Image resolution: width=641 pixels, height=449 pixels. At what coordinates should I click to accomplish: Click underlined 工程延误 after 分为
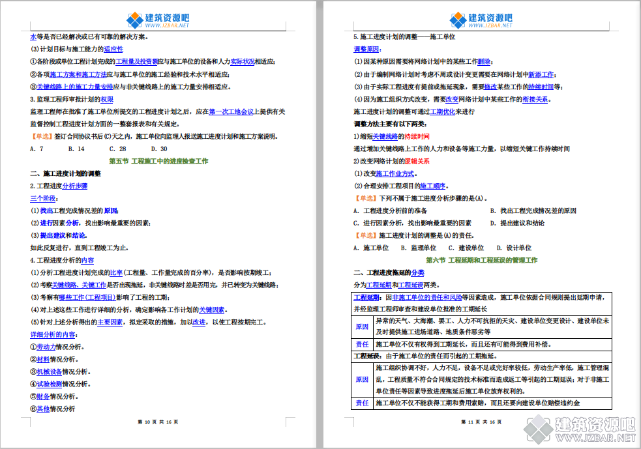410,285
